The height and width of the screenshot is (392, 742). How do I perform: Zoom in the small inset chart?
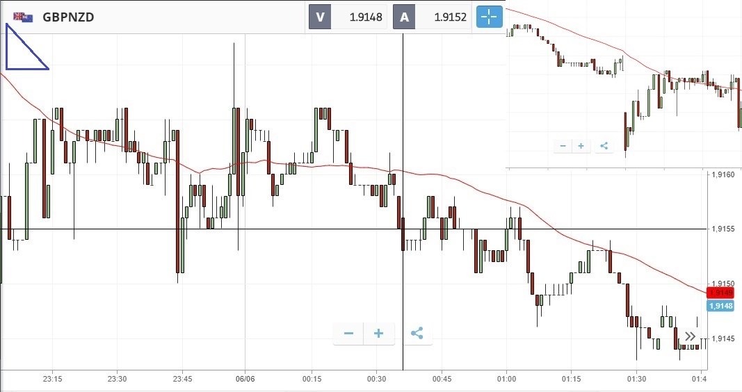pos(581,146)
